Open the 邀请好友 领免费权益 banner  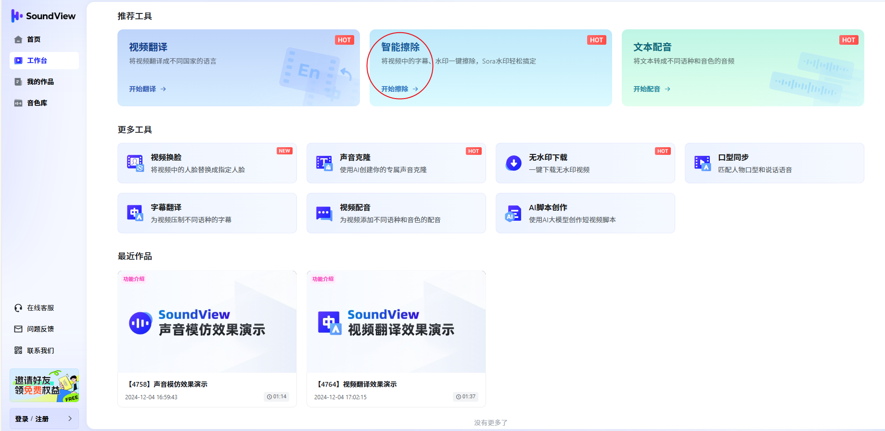tap(44, 385)
